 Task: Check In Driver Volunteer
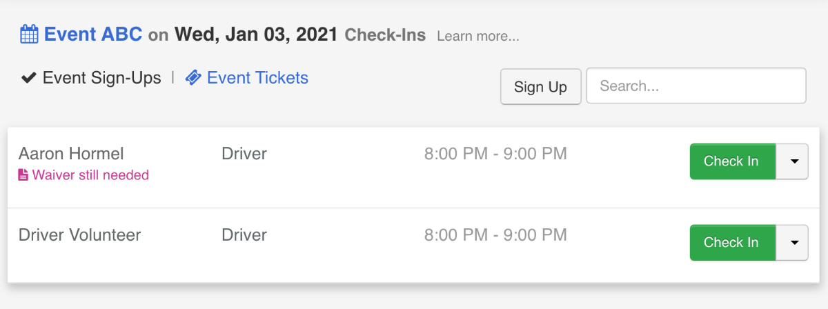coord(732,243)
